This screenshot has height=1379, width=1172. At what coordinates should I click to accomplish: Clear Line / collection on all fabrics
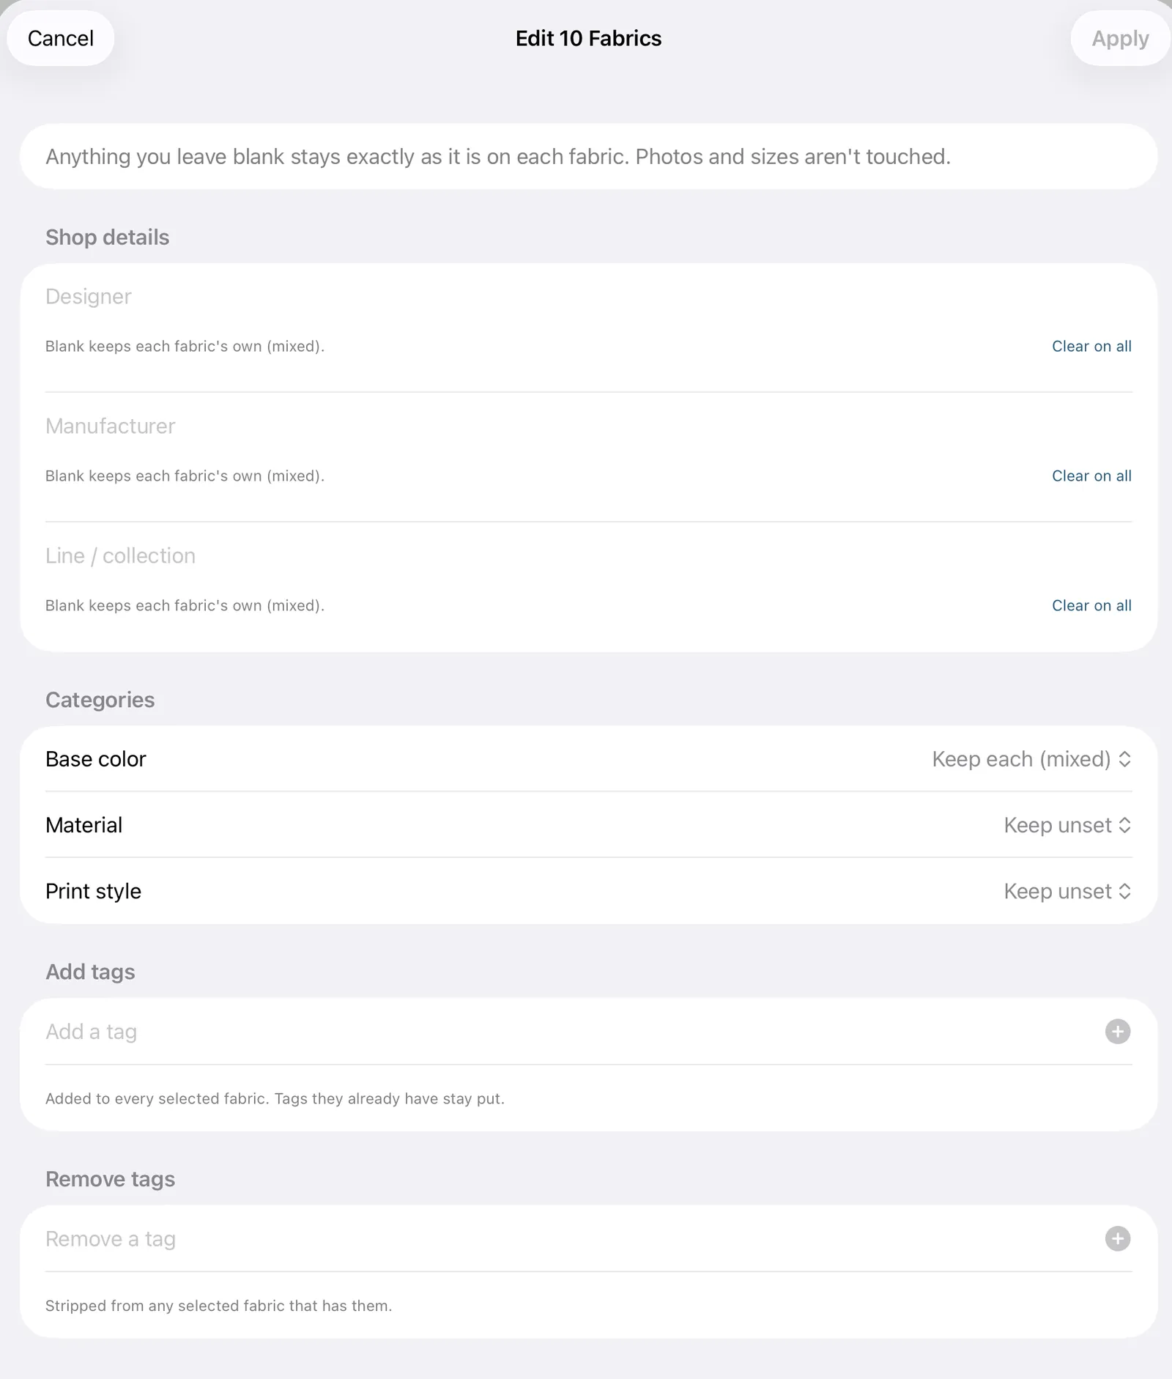(x=1091, y=605)
